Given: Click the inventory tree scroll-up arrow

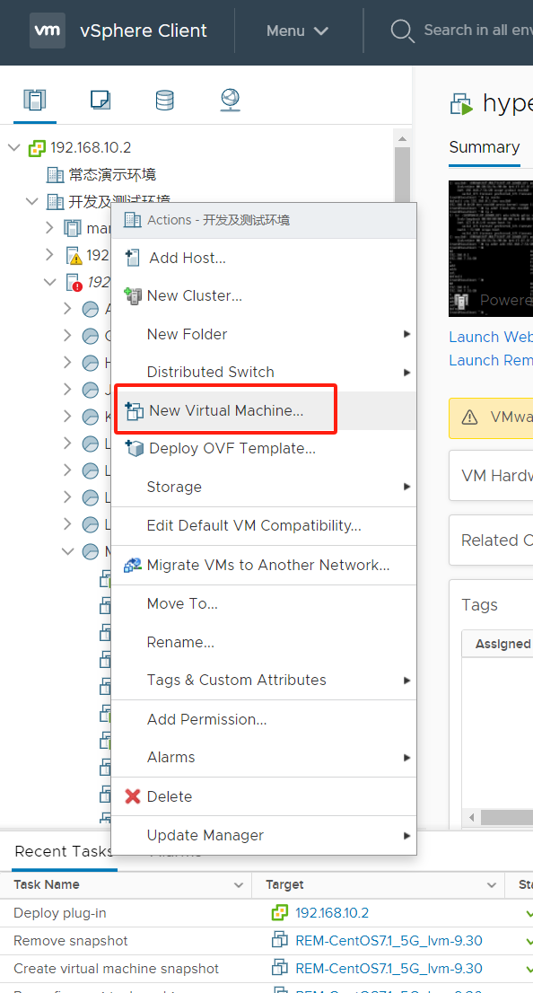Looking at the screenshot, I should point(401,137).
